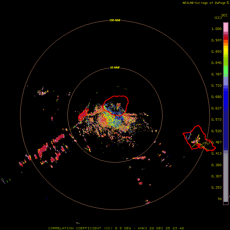The image size is (230, 230).
Task: Click the 0.787 color scale value
Action: (216, 74)
